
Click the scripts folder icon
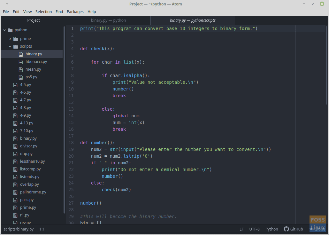[x=15, y=46]
